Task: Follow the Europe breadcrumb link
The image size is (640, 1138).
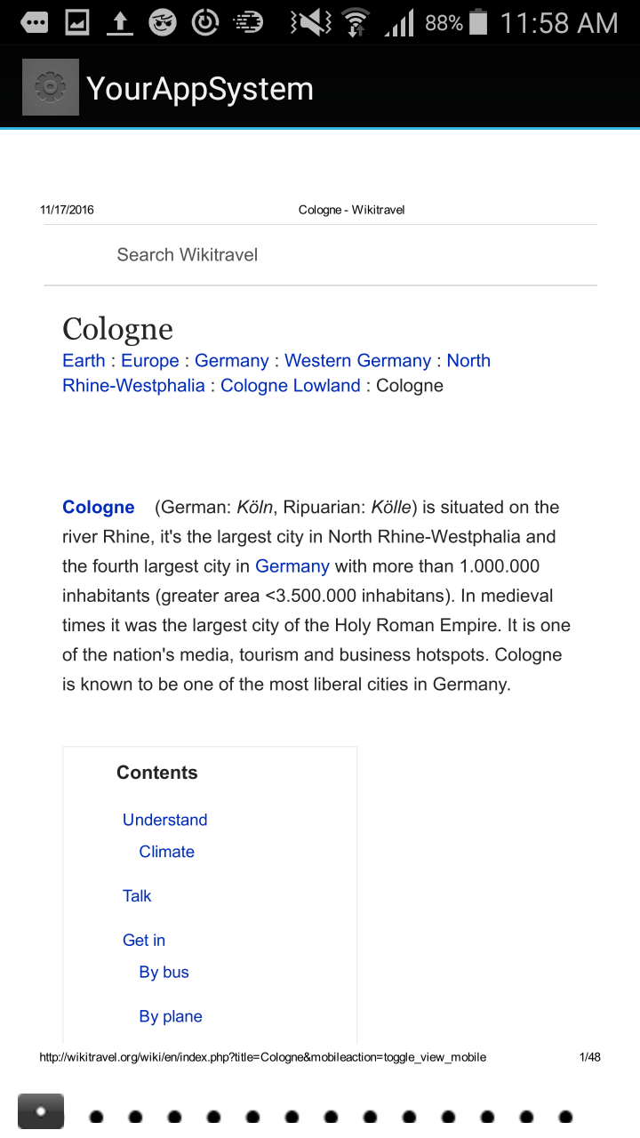Action: pyautogui.click(x=150, y=360)
